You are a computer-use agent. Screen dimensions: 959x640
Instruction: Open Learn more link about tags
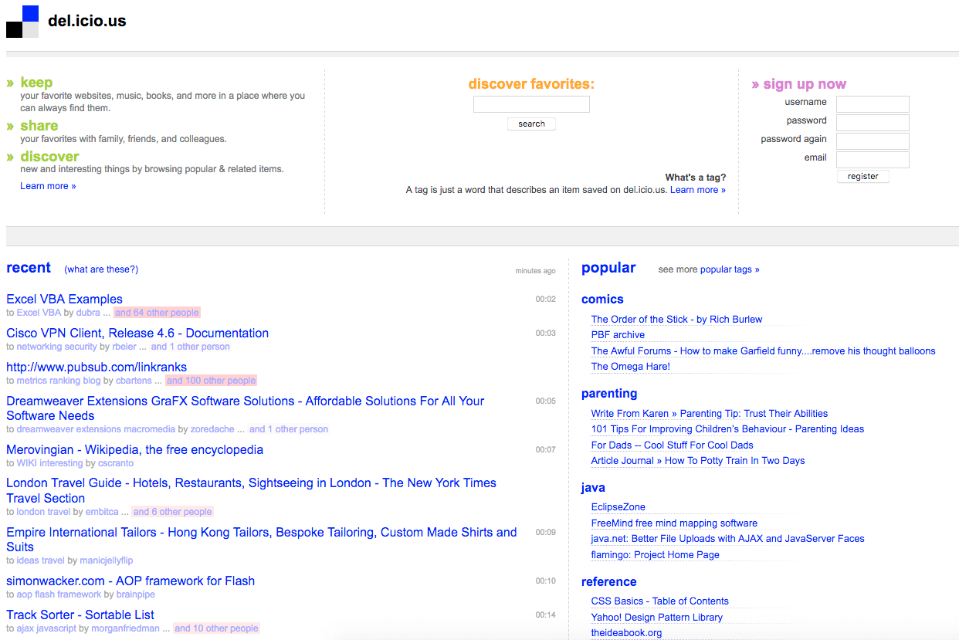pos(698,190)
